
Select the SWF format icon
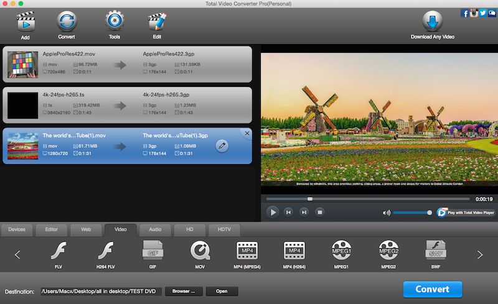coord(436,251)
